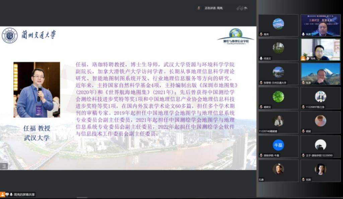
Task: Select 朱庆's video tile
Action: [x=321, y=25]
